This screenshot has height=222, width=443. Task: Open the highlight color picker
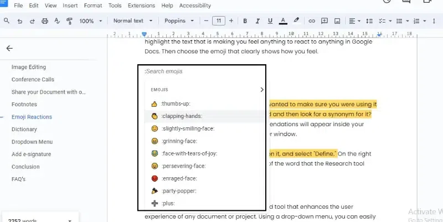coord(296,20)
